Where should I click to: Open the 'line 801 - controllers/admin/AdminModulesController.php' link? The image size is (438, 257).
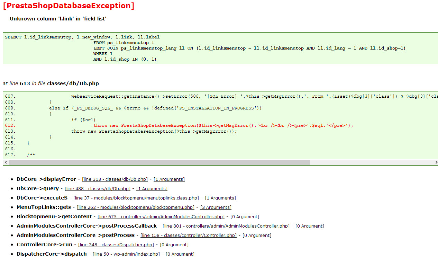click(226, 226)
